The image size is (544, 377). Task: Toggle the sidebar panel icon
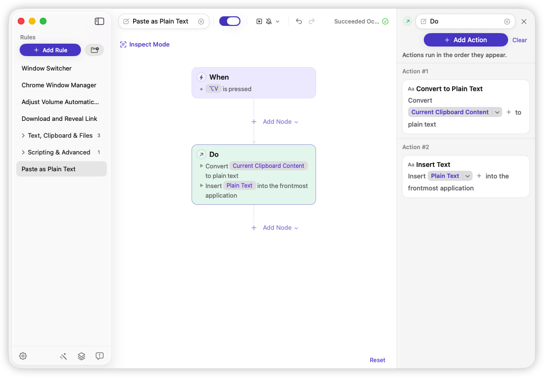coord(99,21)
